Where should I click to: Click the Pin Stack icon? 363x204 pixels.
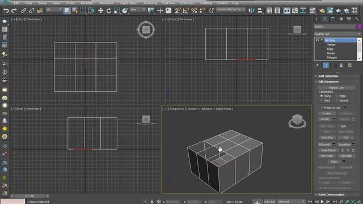[317, 66]
